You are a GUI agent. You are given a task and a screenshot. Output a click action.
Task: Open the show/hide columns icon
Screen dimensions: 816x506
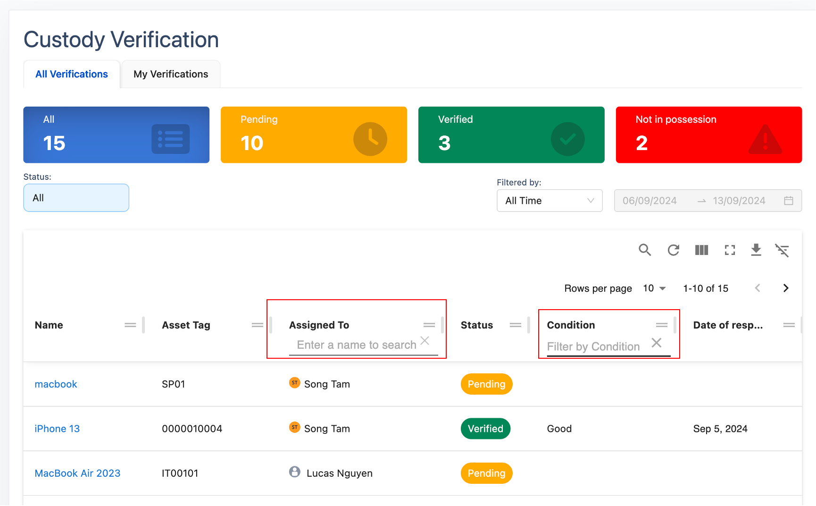tap(701, 250)
